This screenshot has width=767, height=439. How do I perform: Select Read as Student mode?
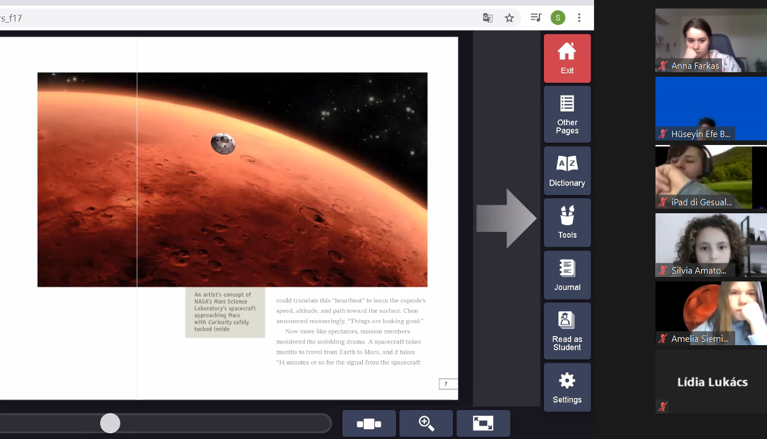[x=567, y=330]
